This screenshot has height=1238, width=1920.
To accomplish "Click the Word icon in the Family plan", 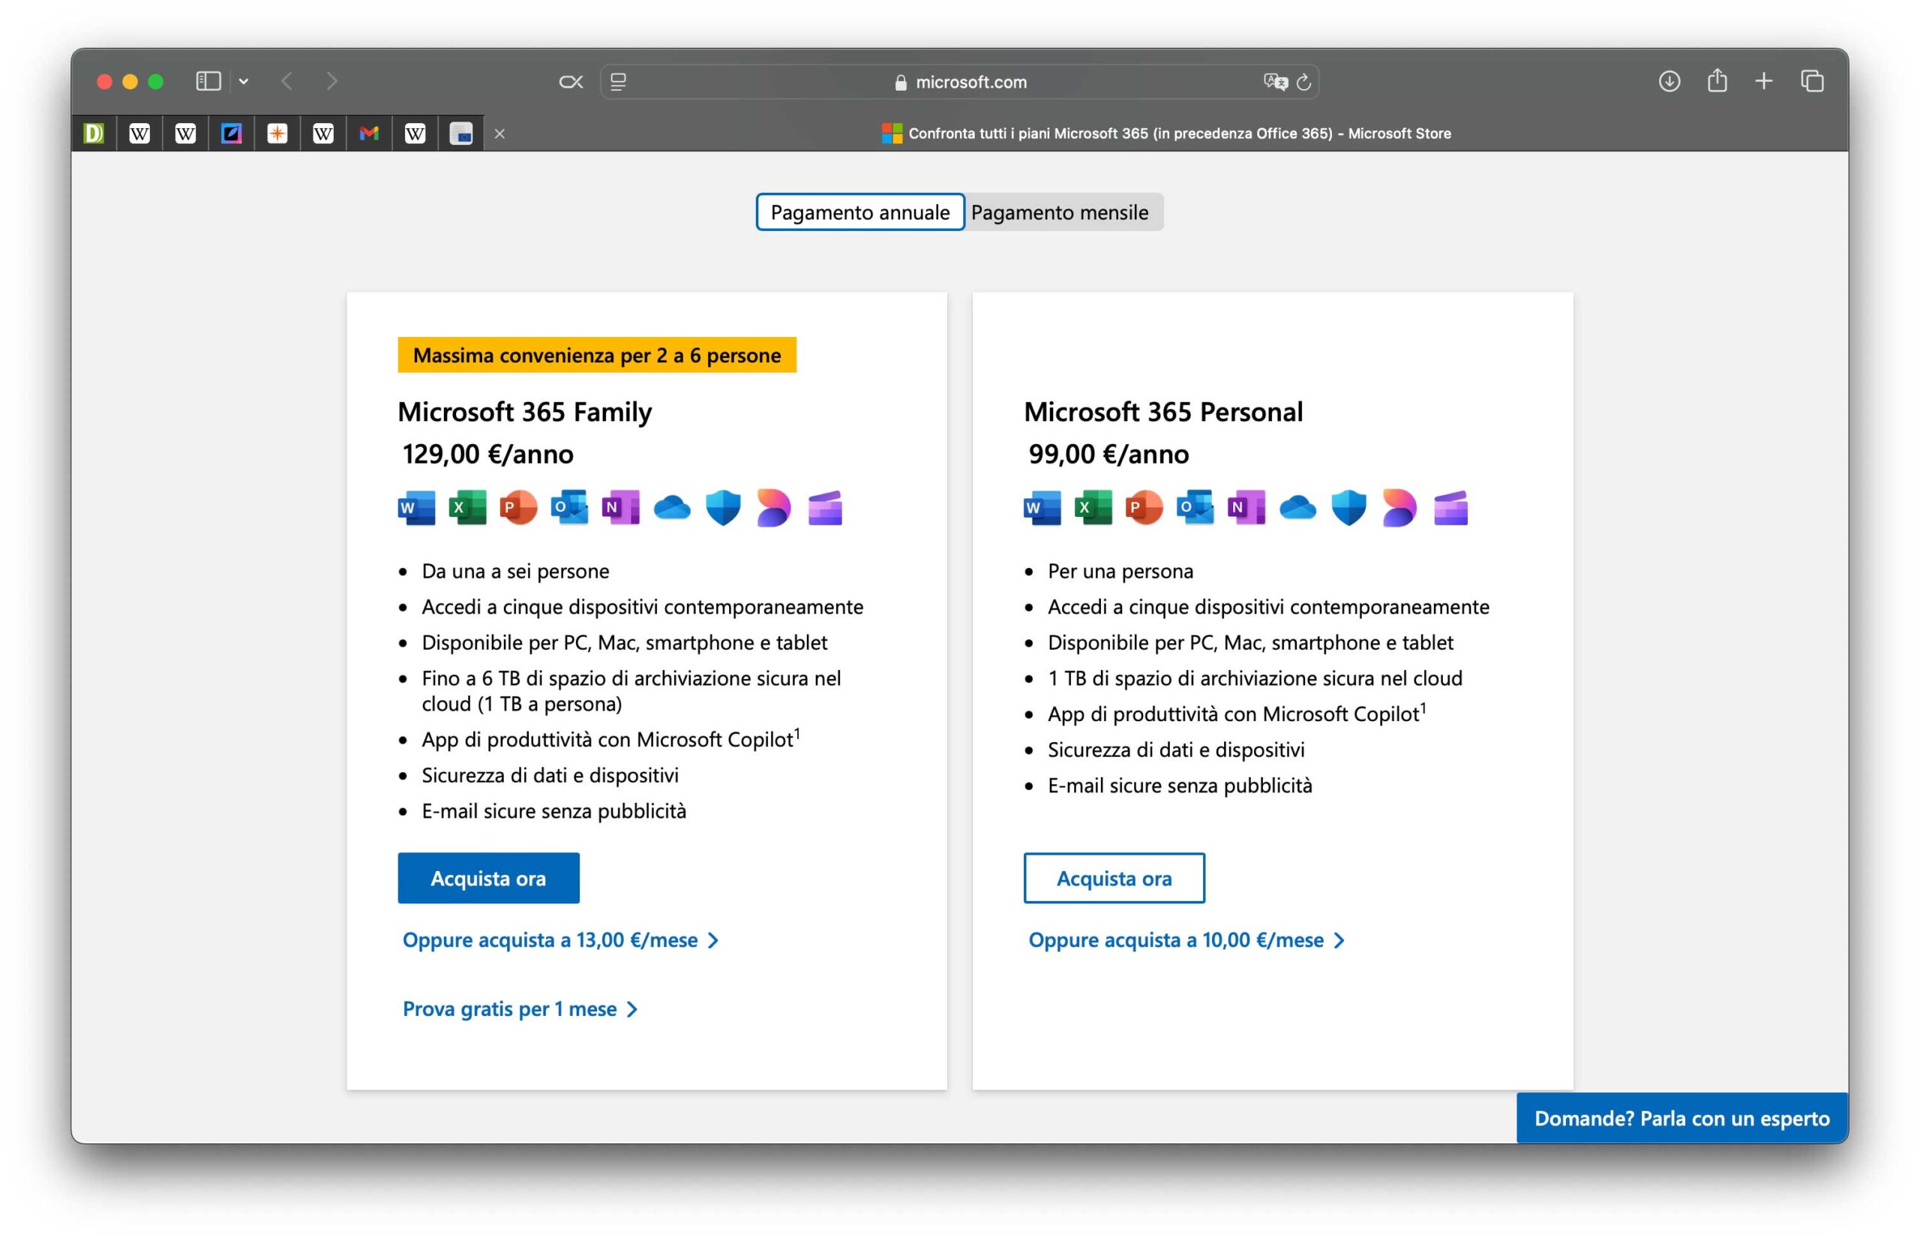I will pyautogui.click(x=416, y=507).
